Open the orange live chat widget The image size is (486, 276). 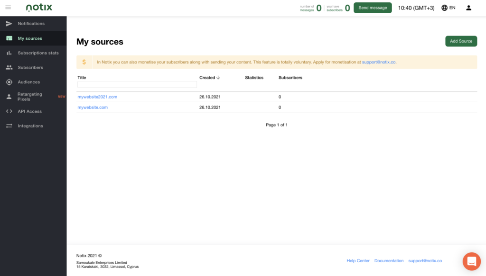pos(471,261)
